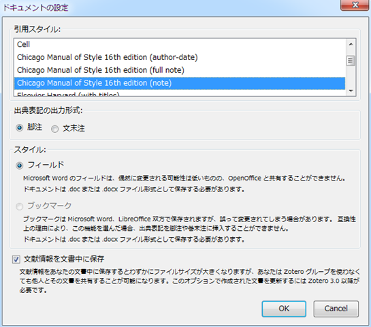Image resolution: width=371 pixels, height=327 pixels.
Task: Close the ドキュメントの設定 dialog
Action: [x=355, y=5]
